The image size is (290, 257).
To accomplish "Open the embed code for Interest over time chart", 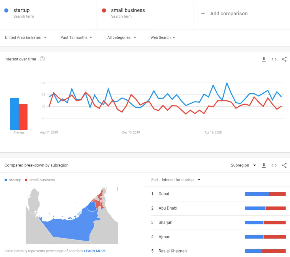I will (x=274, y=59).
